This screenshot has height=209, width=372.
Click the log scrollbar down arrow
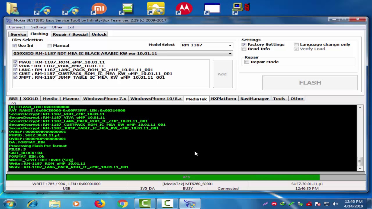click(360, 168)
